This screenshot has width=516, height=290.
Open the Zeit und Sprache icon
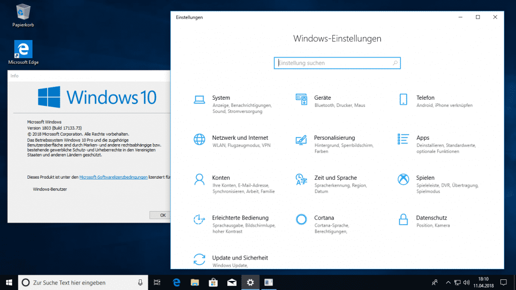click(301, 180)
